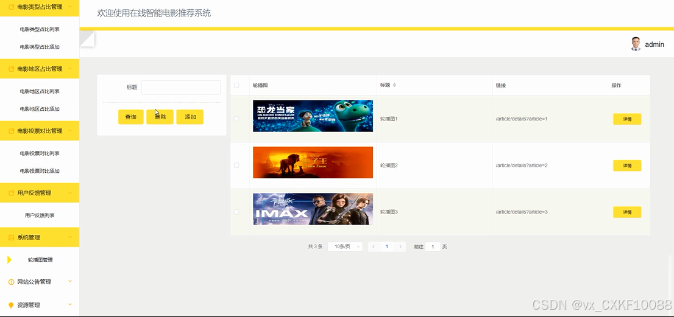Select 轮播图管理 menu item
Screen dimensions: 674x317
40,260
